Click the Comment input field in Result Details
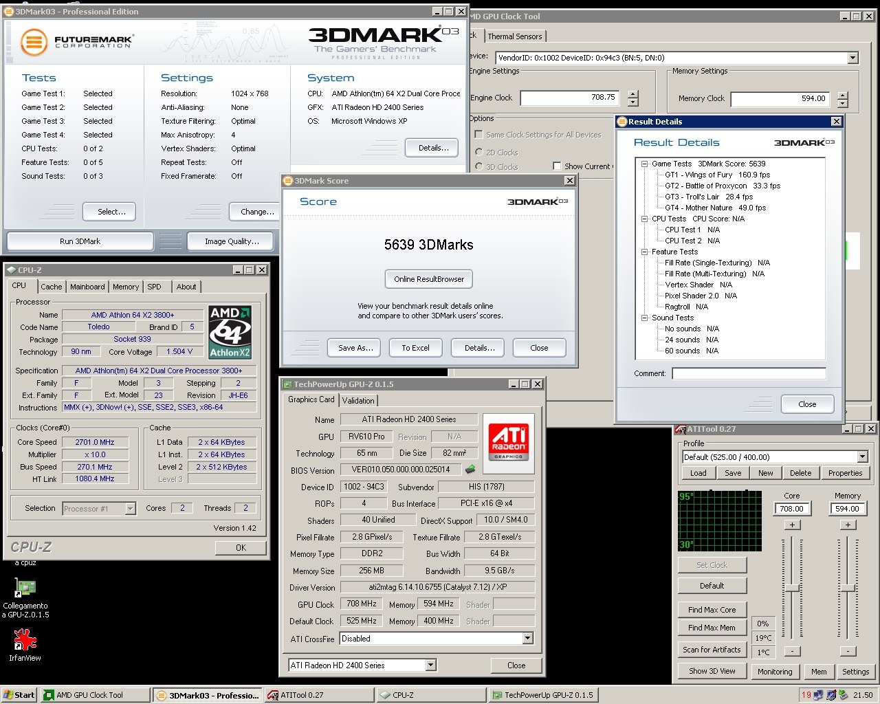Image resolution: width=880 pixels, height=704 pixels. (x=749, y=373)
